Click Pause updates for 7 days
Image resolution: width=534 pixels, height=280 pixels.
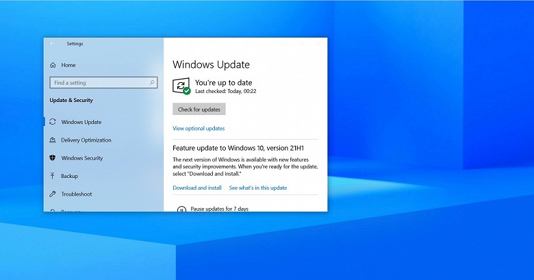(x=220, y=209)
